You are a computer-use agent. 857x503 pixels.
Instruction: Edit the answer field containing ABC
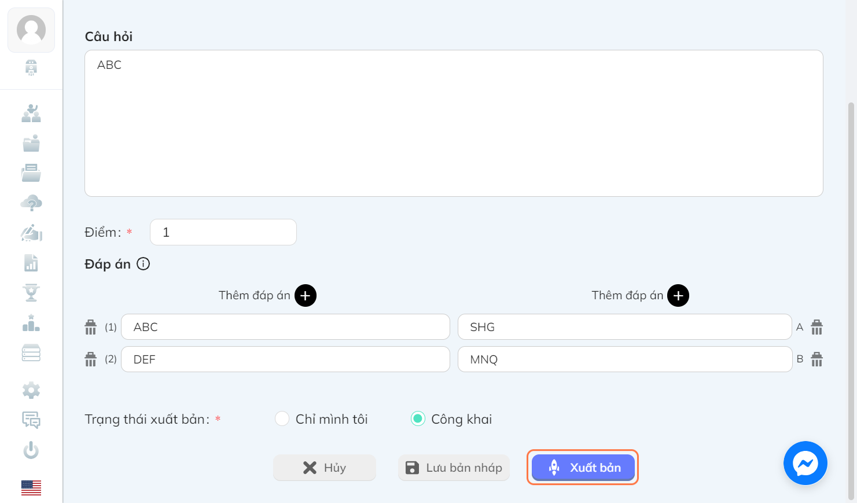285,327
